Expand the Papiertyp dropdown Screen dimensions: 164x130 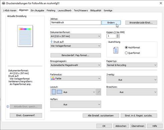pyautogui.click(x=132, y=65)
